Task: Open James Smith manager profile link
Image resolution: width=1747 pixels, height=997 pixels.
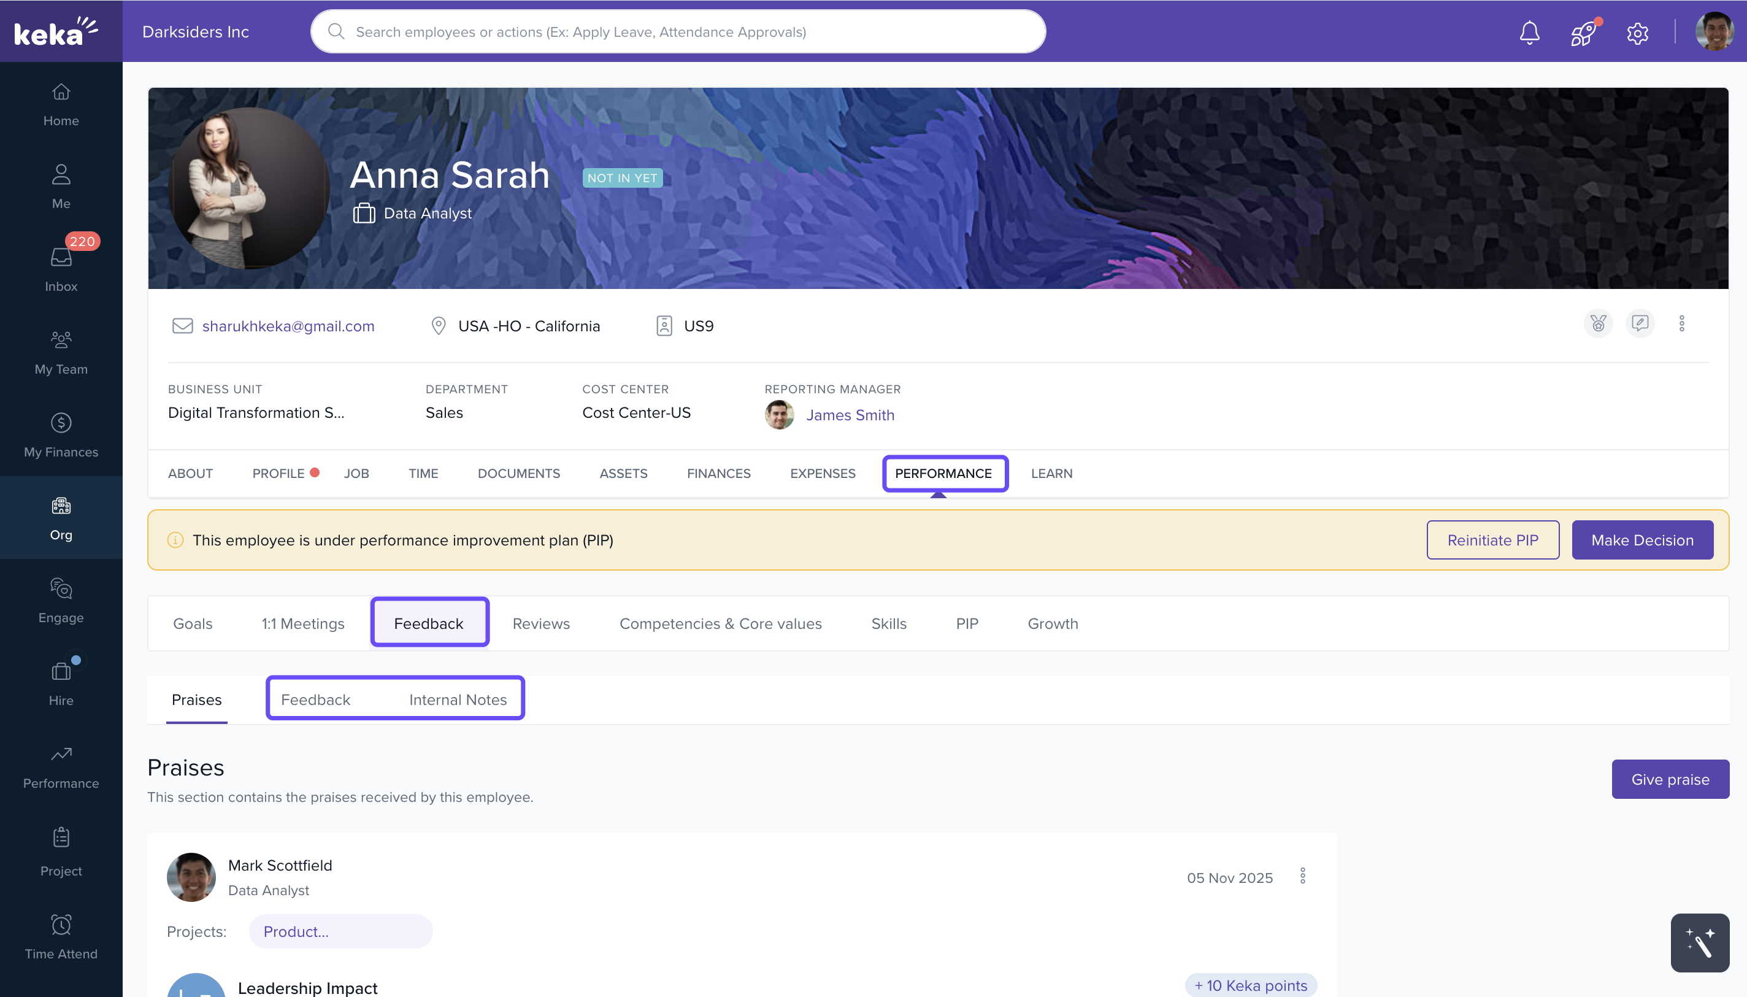Action: tap(850, 415)
